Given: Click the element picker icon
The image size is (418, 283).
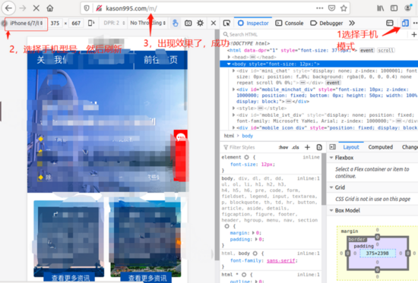Looking at the screenshot, I should point(226,24).
